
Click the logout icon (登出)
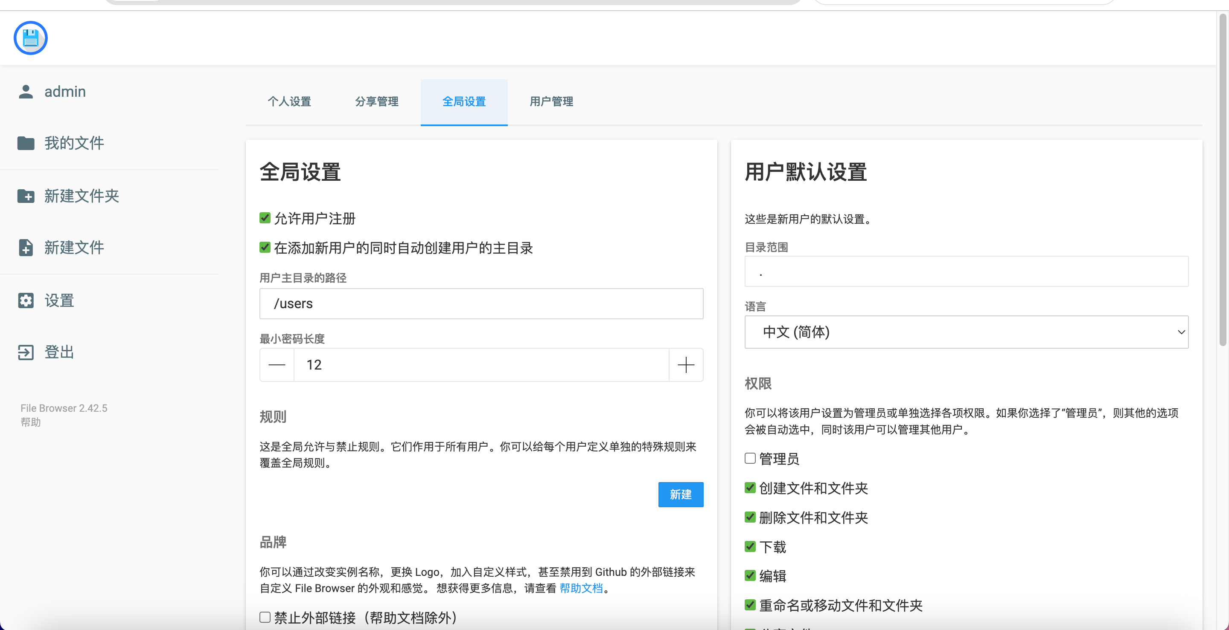point(26,352)
